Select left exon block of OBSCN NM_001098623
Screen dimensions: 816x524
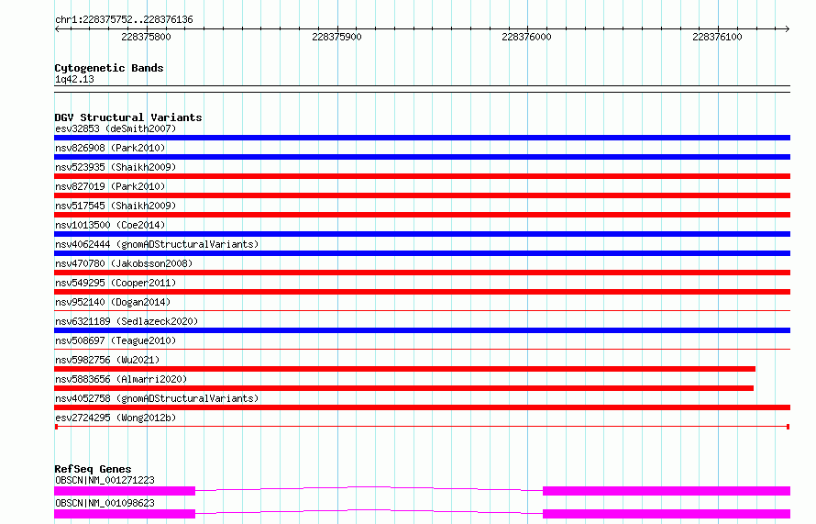[125, 514]
